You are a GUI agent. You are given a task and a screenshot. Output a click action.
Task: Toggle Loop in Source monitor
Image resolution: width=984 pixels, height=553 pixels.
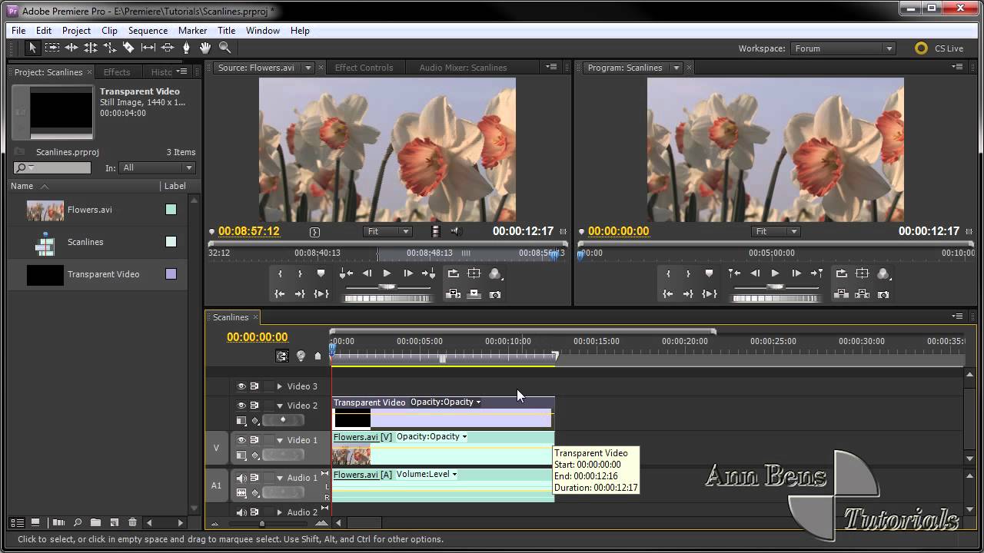[454, 273]
